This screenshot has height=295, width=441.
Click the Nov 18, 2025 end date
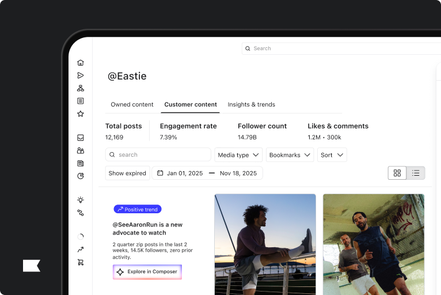coord(238,173)
